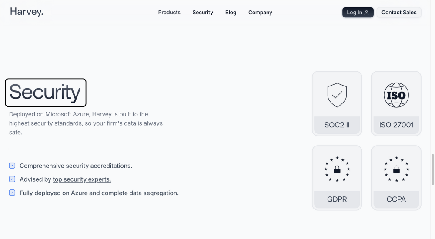Select the GDPR label
This screenshot has width=435, height=239.
click(x=337, y=199)
